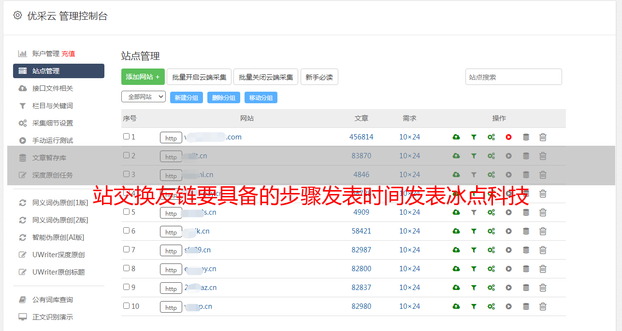Screen dimensions: 622x331
Task: Tick checkbox for site number 9
Action: pos(126,287)
